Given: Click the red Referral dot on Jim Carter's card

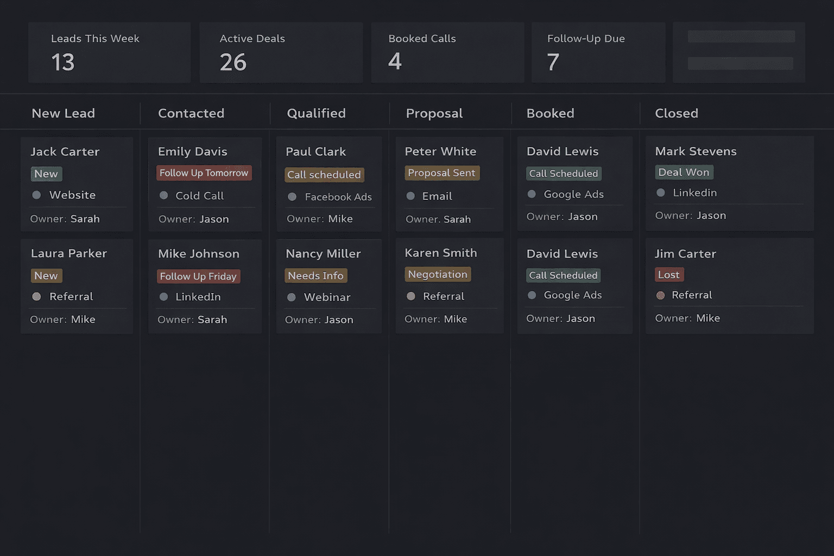Looking at the screenshot, I should coord(660,295).
